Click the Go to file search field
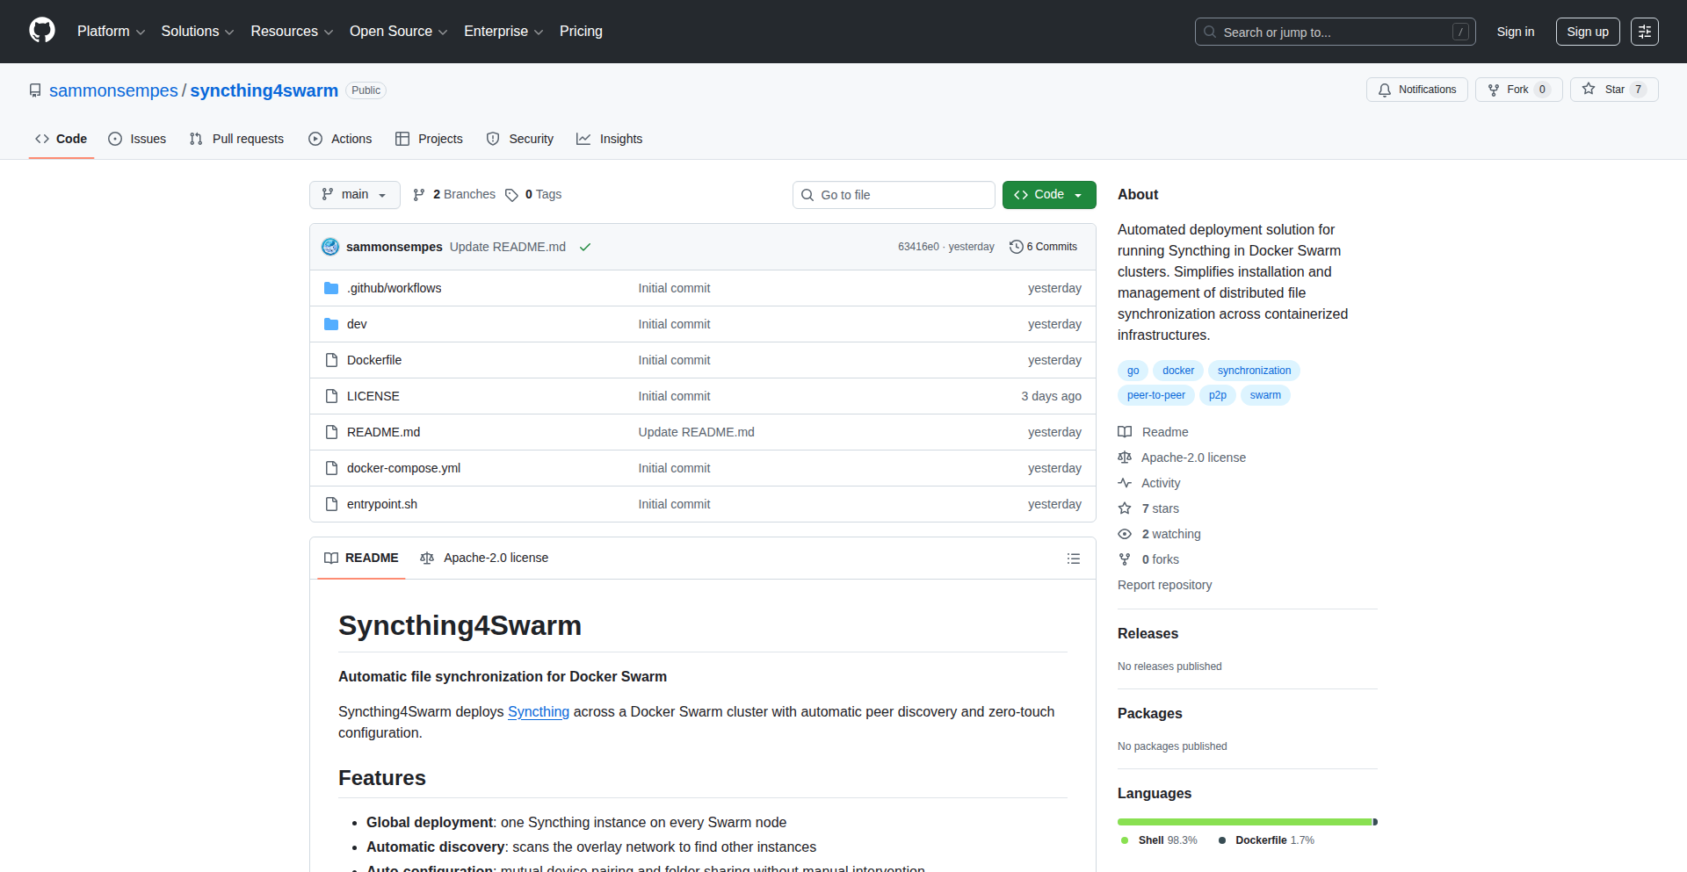This screenshot has height=872, width=1687. point(893,195)
